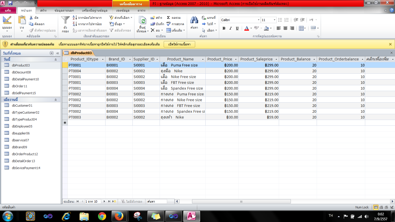Collapse navigation pane with double chevron
395x222 pixels.
(x=58, y=53)
